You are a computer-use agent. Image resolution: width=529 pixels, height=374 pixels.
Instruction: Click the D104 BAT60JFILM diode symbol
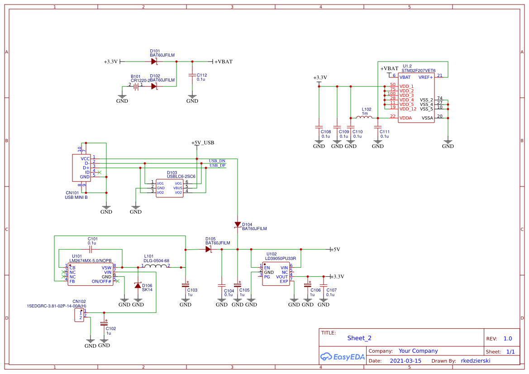click(x=238, y=225)
